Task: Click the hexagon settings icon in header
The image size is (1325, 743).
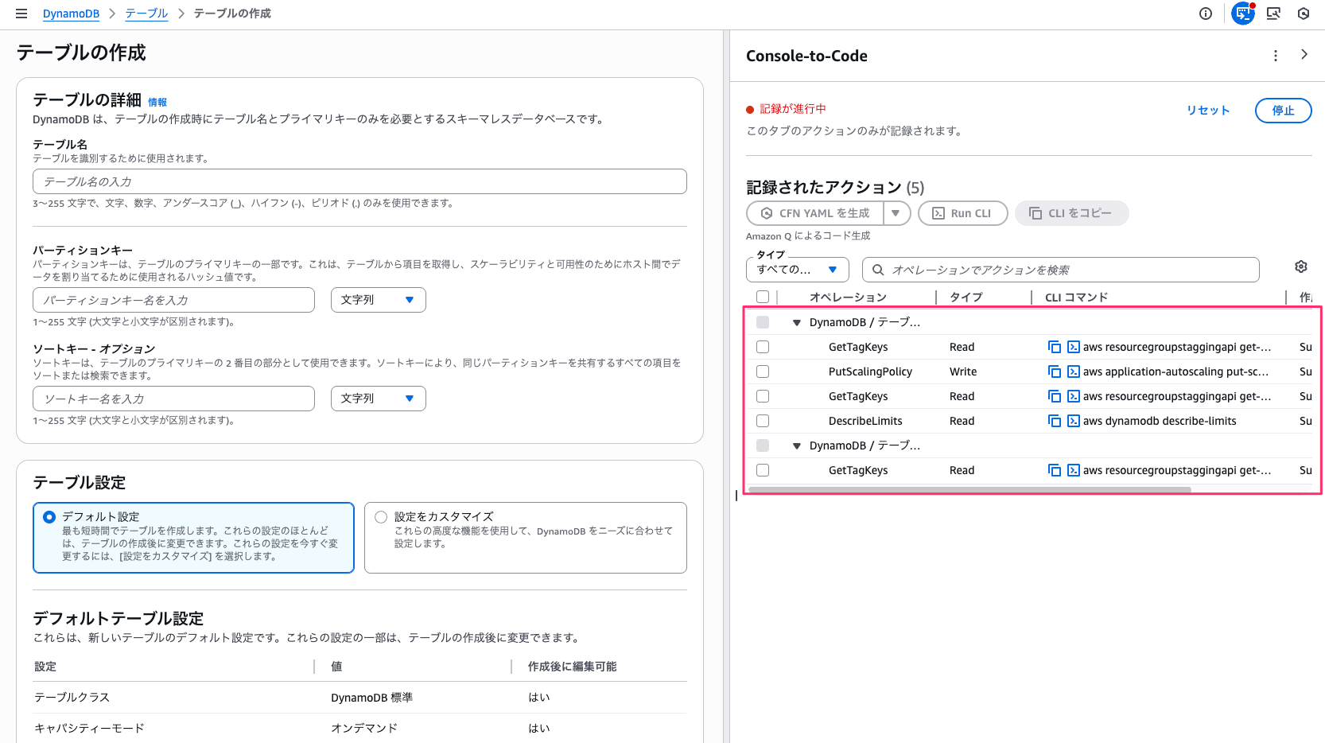Action: [1304, 14]
